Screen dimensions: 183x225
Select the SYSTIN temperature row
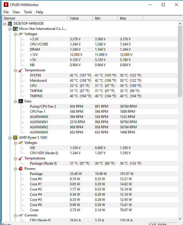coord(103,75)
